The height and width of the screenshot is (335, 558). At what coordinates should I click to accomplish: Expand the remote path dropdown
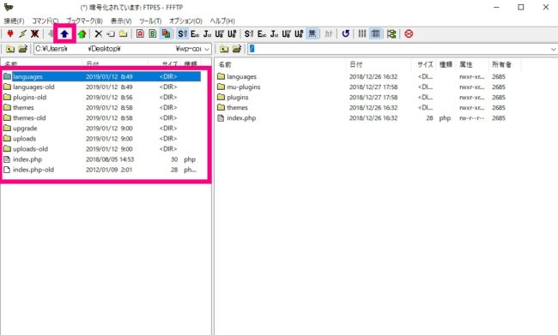point(554,49)
